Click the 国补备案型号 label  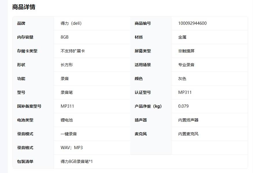tap(29, 106)
